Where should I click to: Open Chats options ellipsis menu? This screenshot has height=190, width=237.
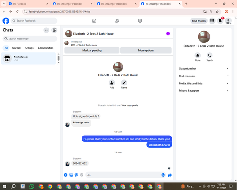tap(46, 30)
